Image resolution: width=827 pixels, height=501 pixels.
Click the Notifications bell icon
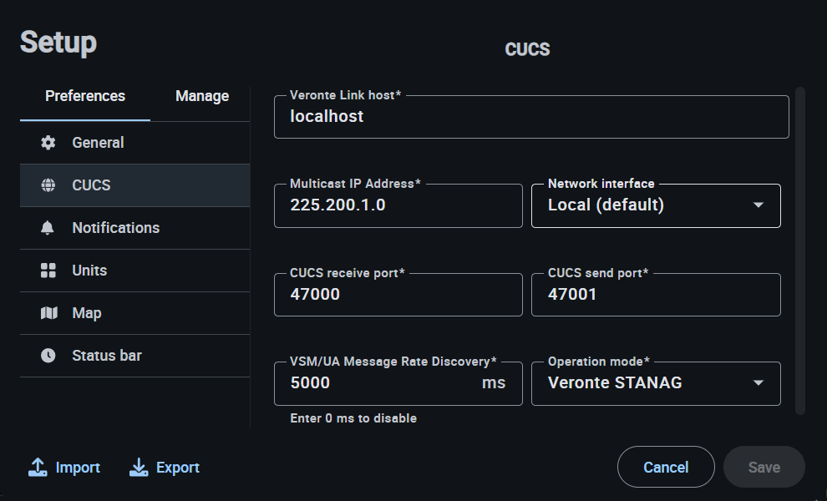[x=48, y=228]
